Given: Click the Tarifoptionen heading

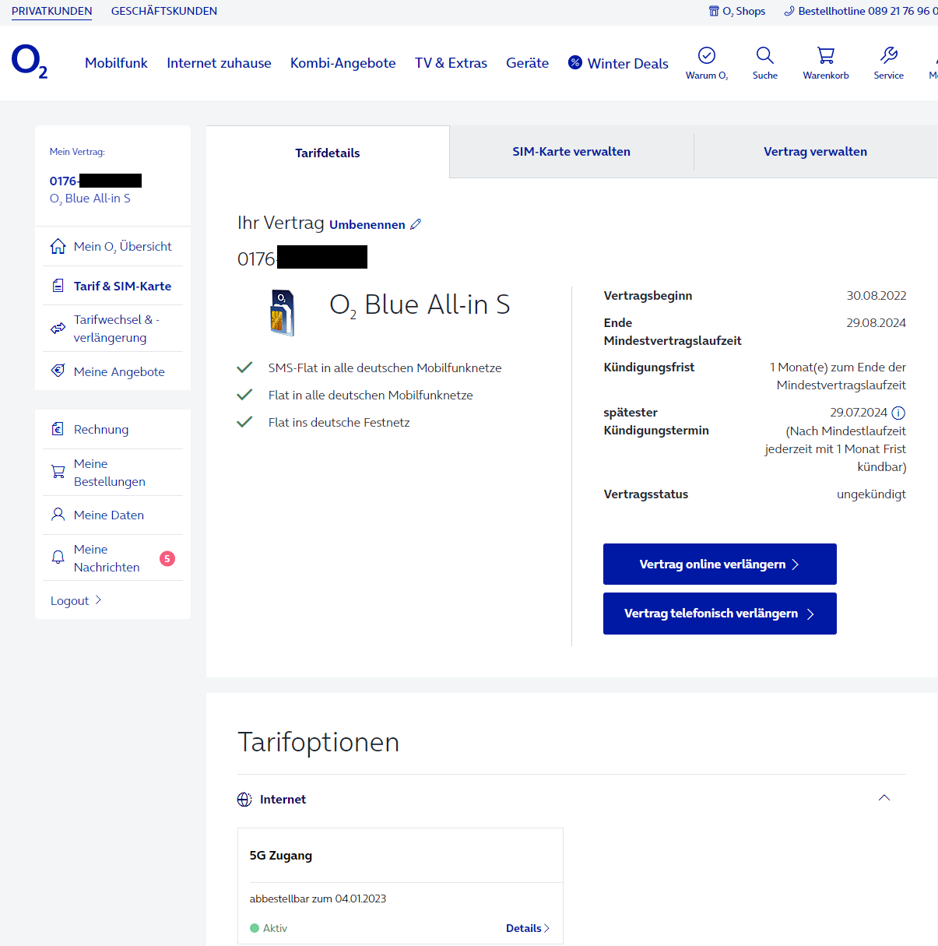Looking at the screenshot, I should point(318,742).
